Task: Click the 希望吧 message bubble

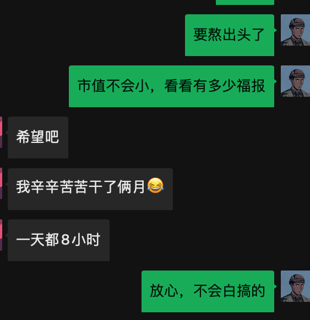Action: pyautogui.click(x=38, y=137)
